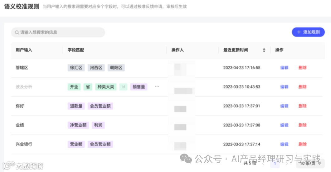Click the 语义校准规则 page title

click(22, 7)
